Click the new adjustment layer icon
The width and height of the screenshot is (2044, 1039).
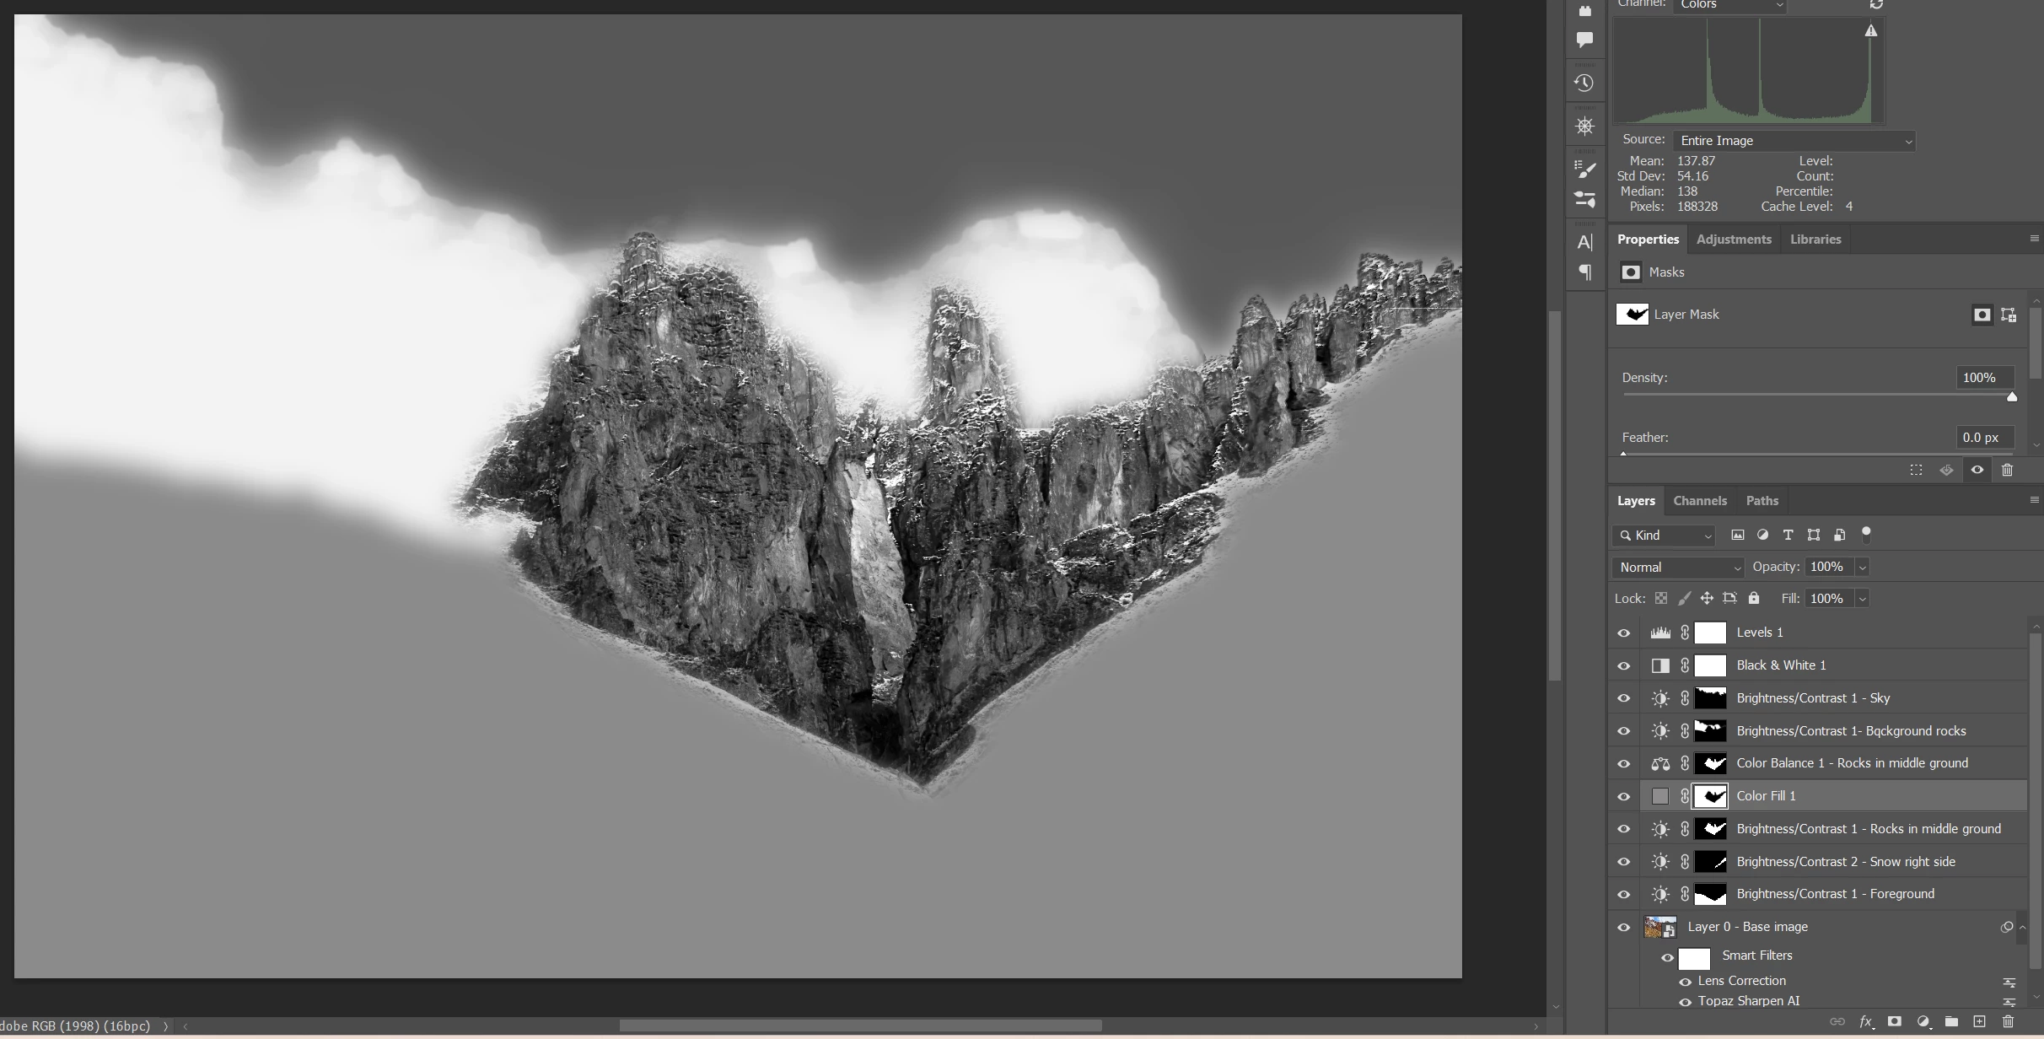1923,1021
